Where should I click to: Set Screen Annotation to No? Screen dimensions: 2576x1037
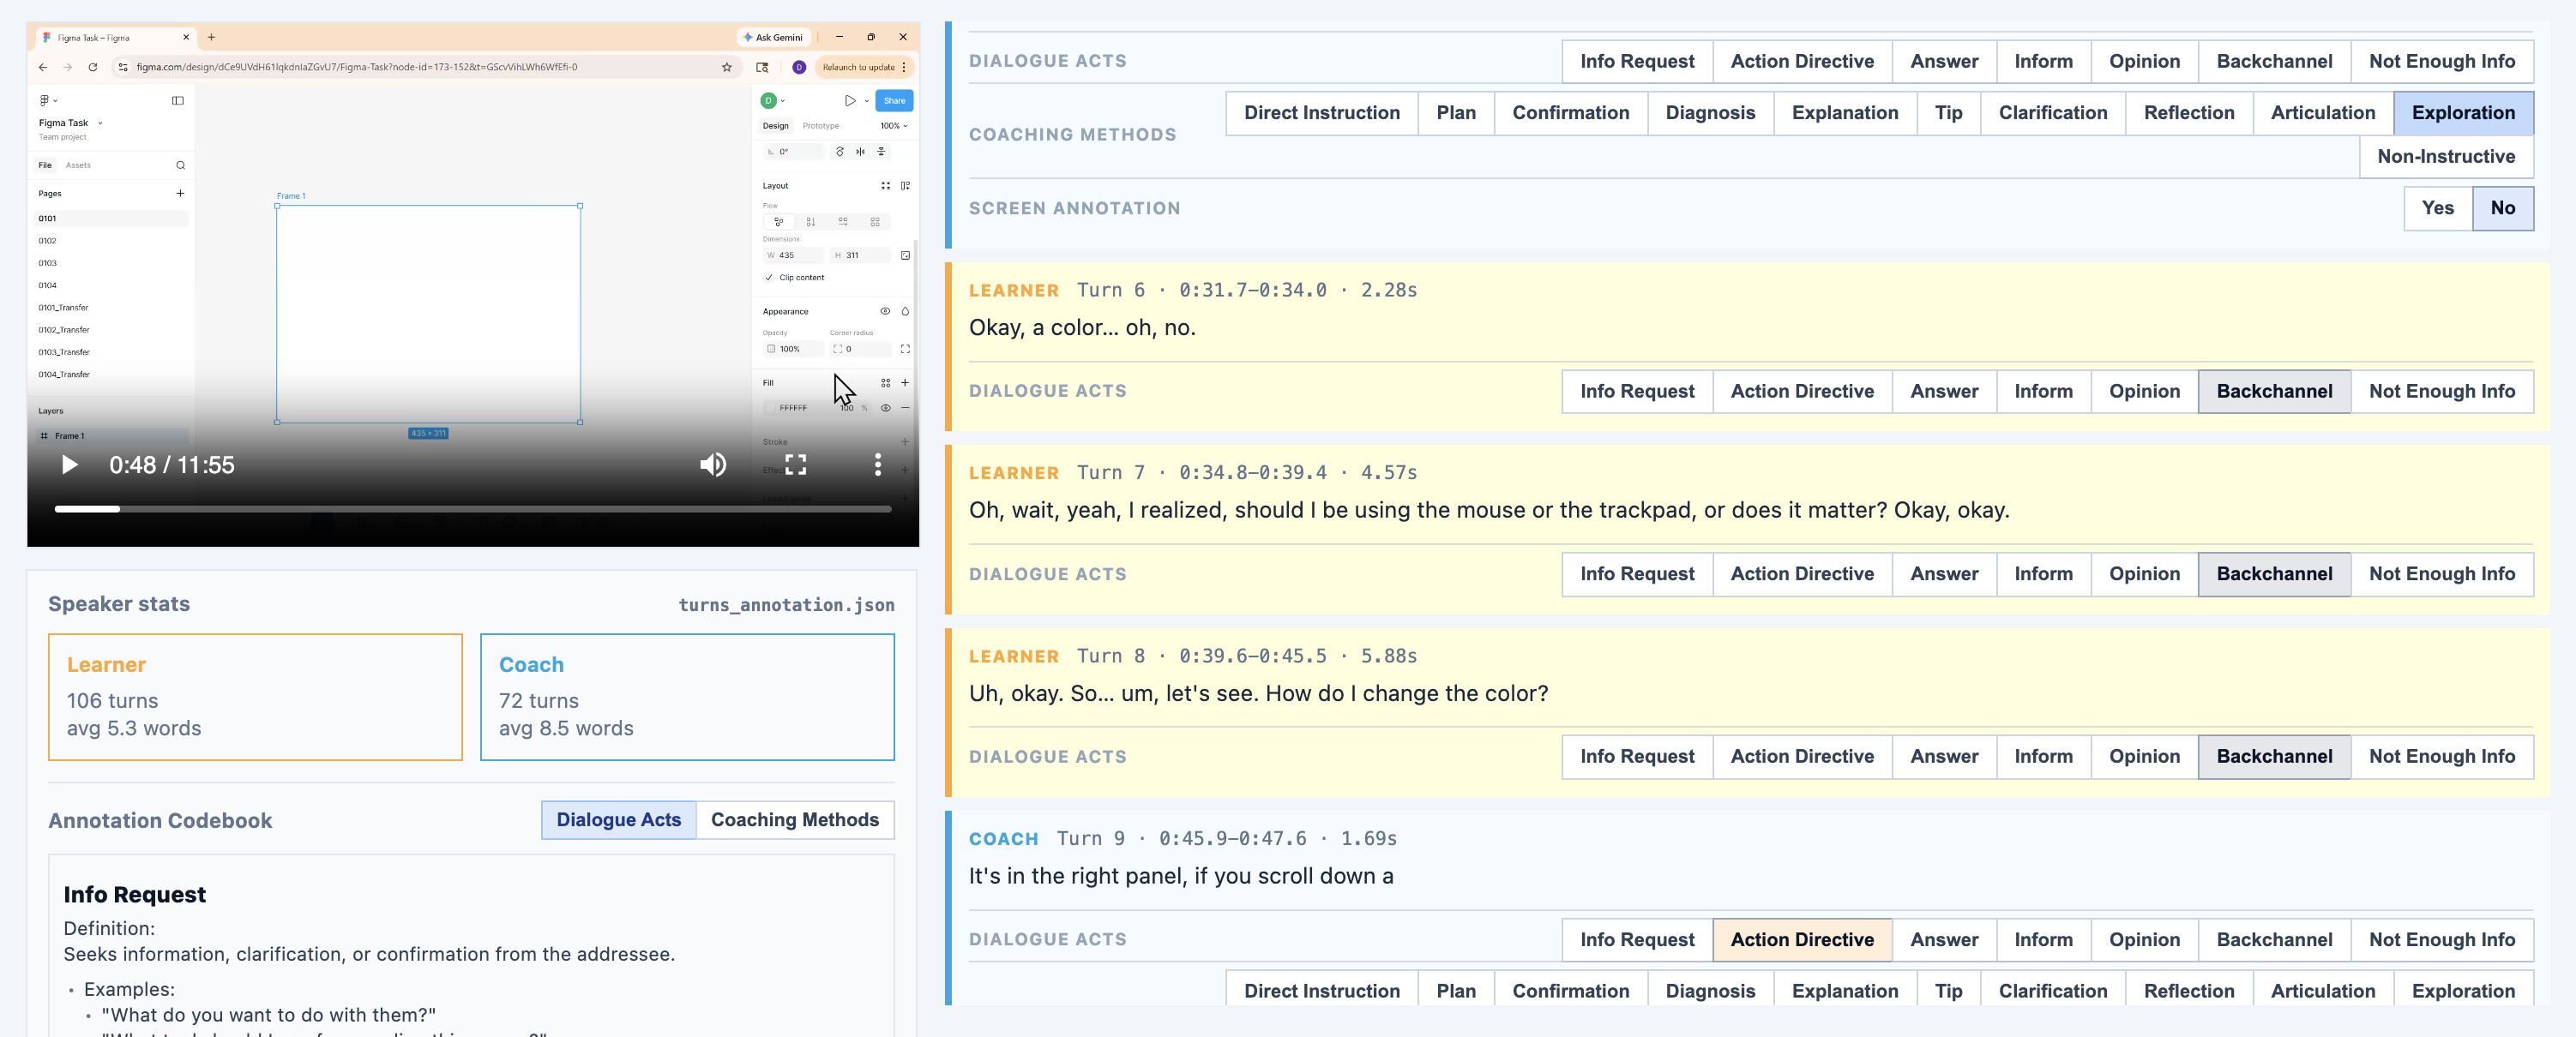pos(2502,207)
